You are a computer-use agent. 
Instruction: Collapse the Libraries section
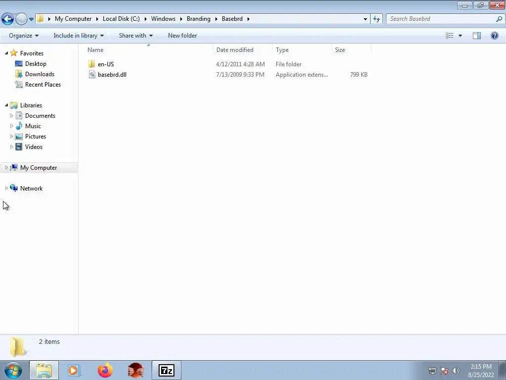[6, 105]
